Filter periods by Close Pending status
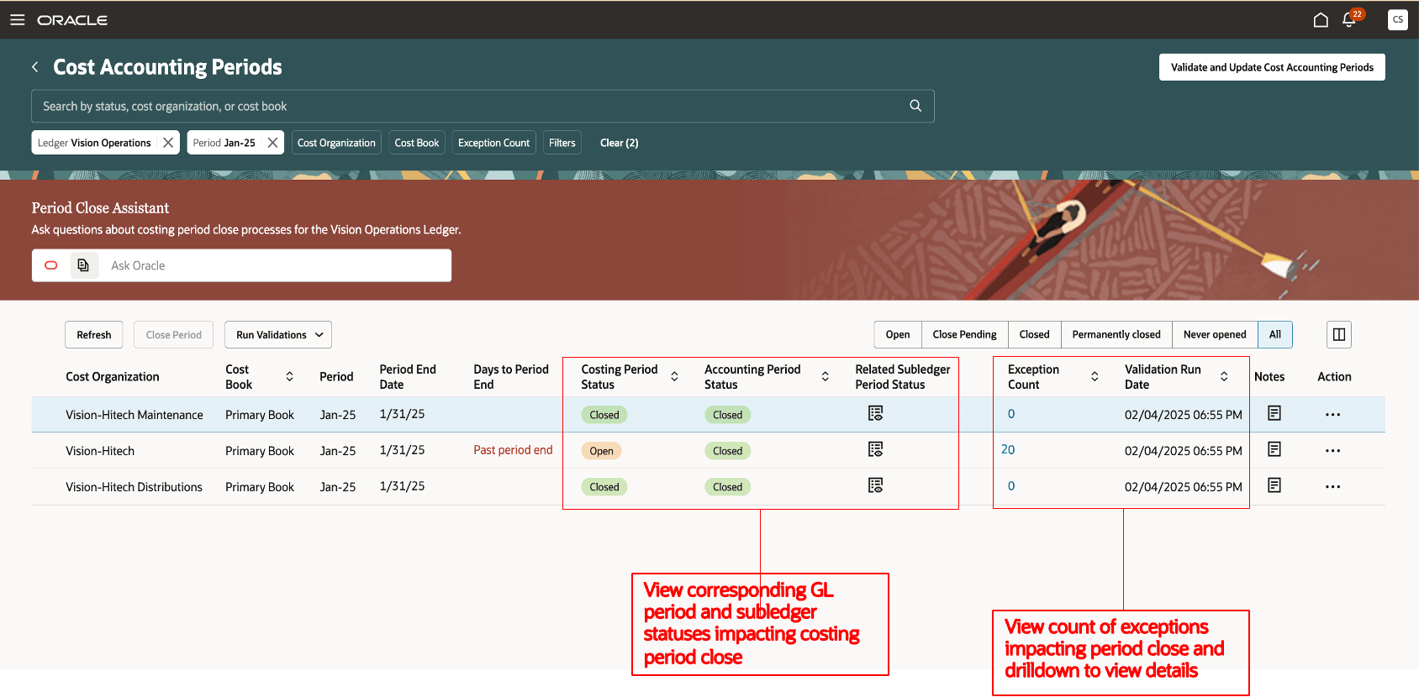 click(x=964, y=335)
